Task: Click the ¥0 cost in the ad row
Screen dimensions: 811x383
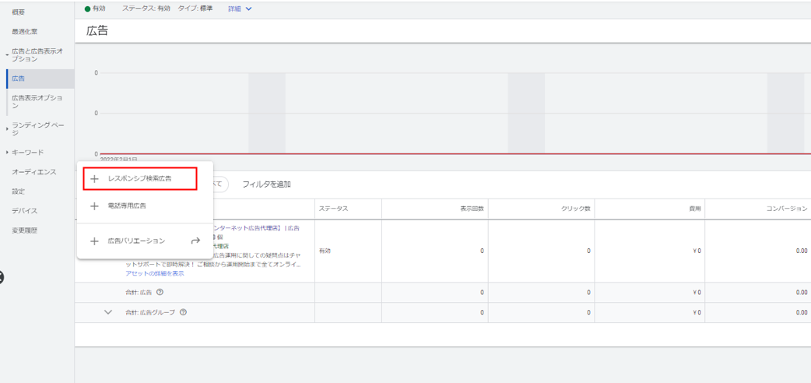Action: click(x=697, y=251)
